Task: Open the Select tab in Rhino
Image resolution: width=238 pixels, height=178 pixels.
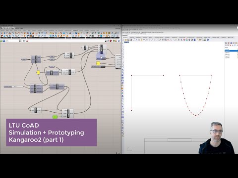Action: pos(151,38)
